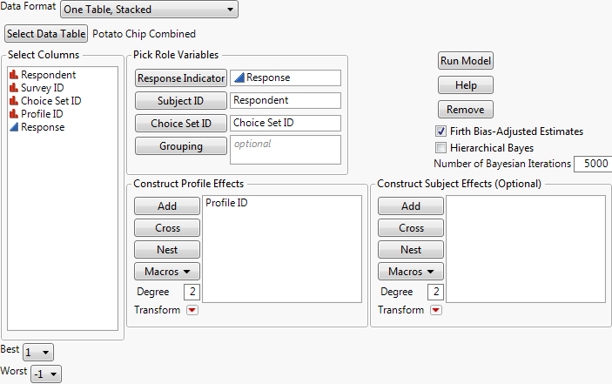The width and height of the screenshot is (612, 384).
Task: Select Profile ID in Profile Effects list
Action: (225, 203)
